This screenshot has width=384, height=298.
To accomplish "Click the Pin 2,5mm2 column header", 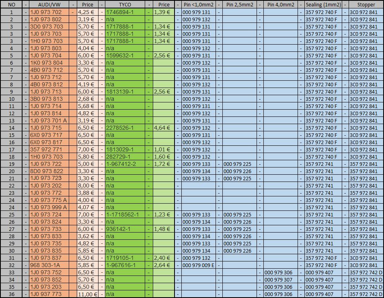I will 240,5.
